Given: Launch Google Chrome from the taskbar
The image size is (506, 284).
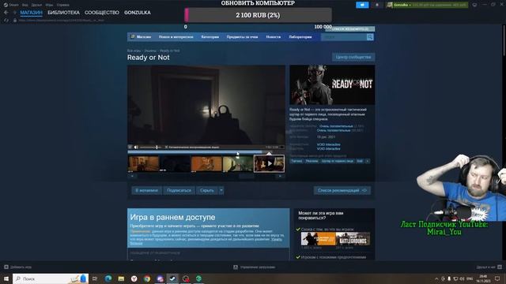Looking at the screenshot, I should pyautogui.click(x=147, y=278).
